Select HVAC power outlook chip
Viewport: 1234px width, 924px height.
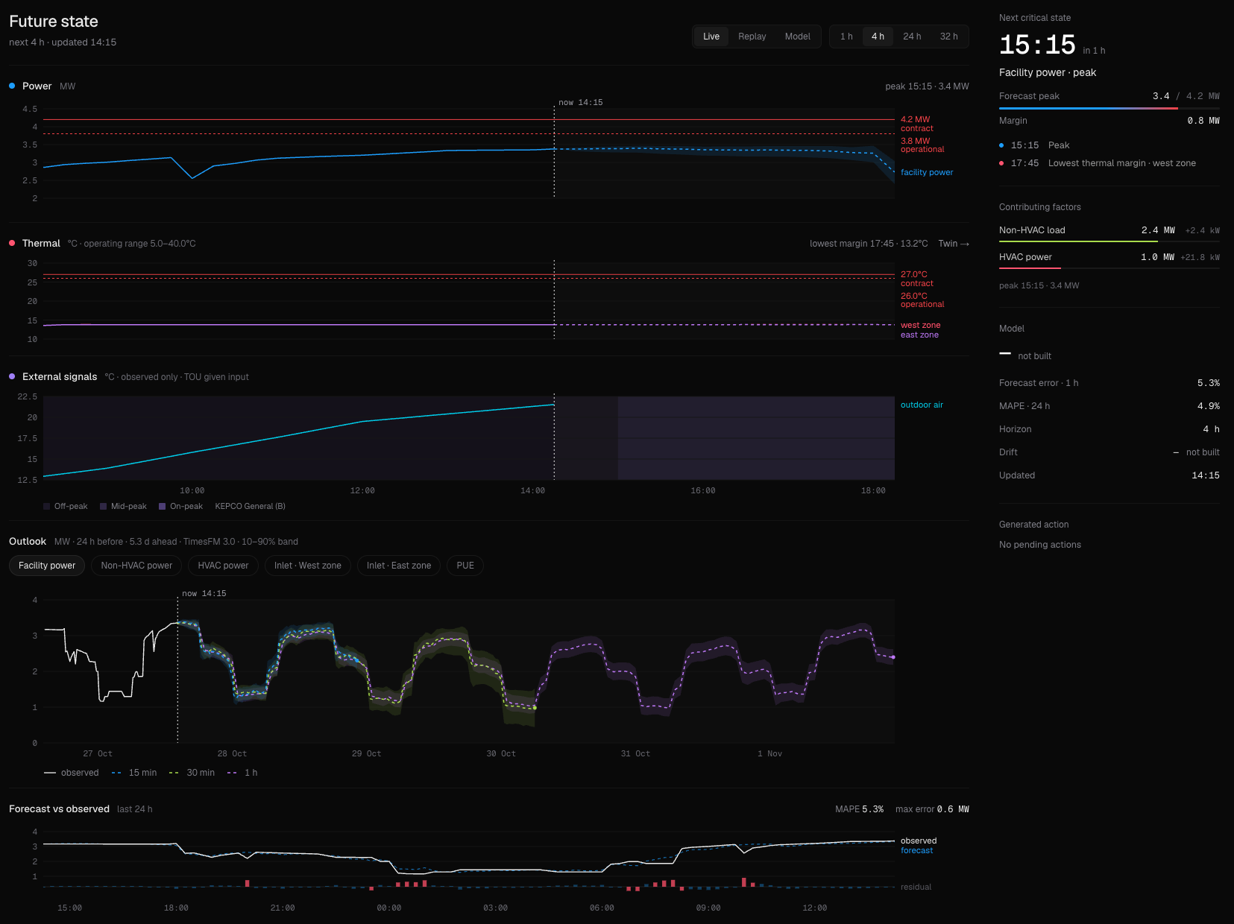223,566
